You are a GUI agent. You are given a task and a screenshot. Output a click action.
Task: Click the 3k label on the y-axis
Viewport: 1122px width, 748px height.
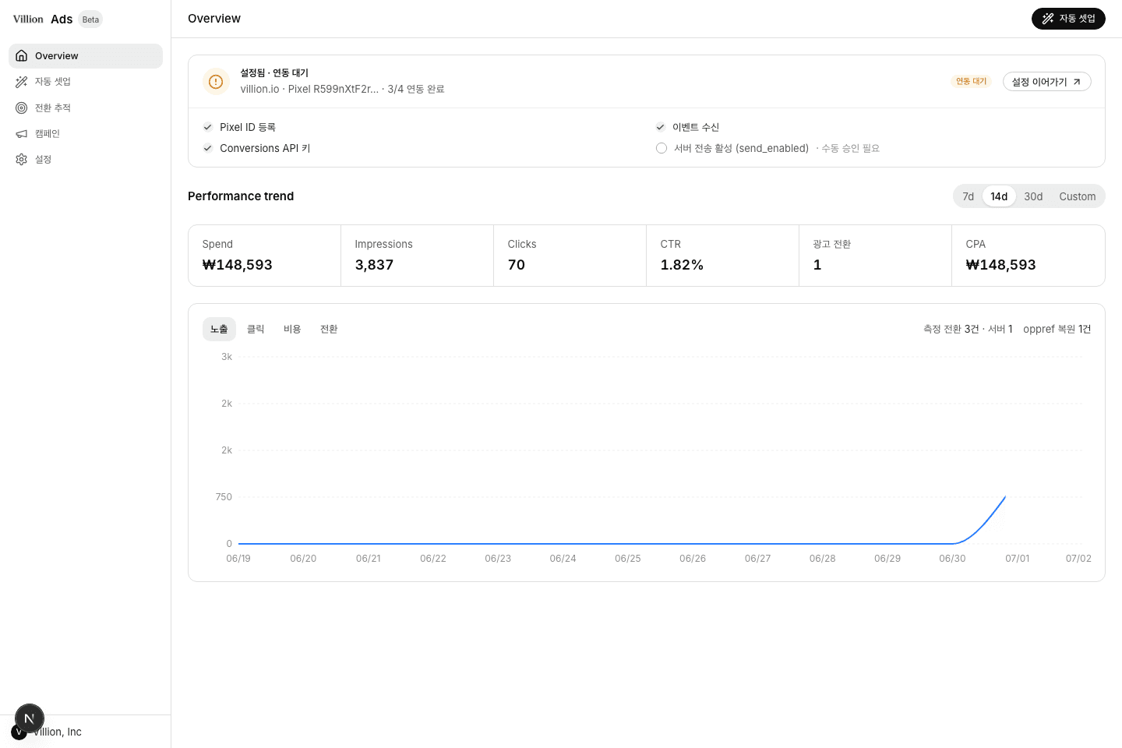click(227, 357)
